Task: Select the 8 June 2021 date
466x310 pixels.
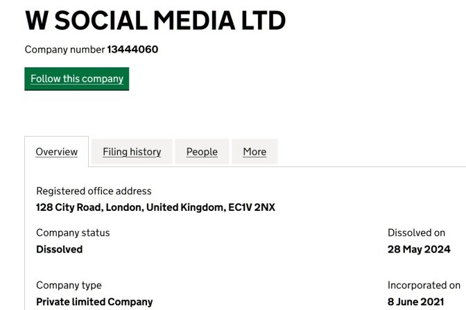Action: pyautogui.click(x=415, y=302)
